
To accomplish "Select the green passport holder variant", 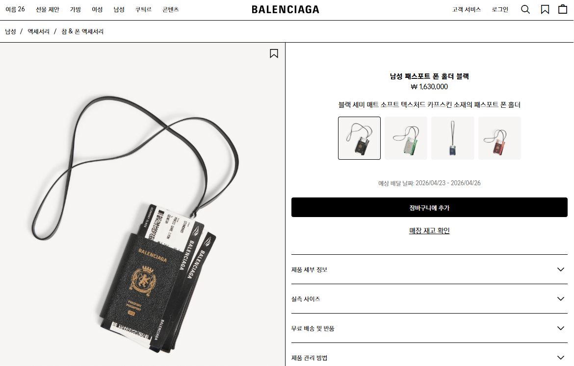I will 406,138.
